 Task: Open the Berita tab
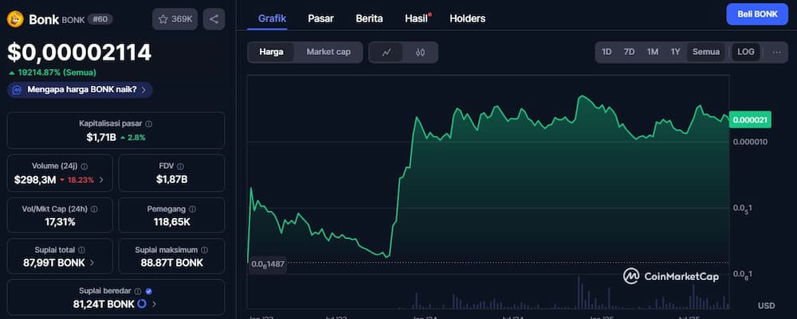tap(370, 19)
